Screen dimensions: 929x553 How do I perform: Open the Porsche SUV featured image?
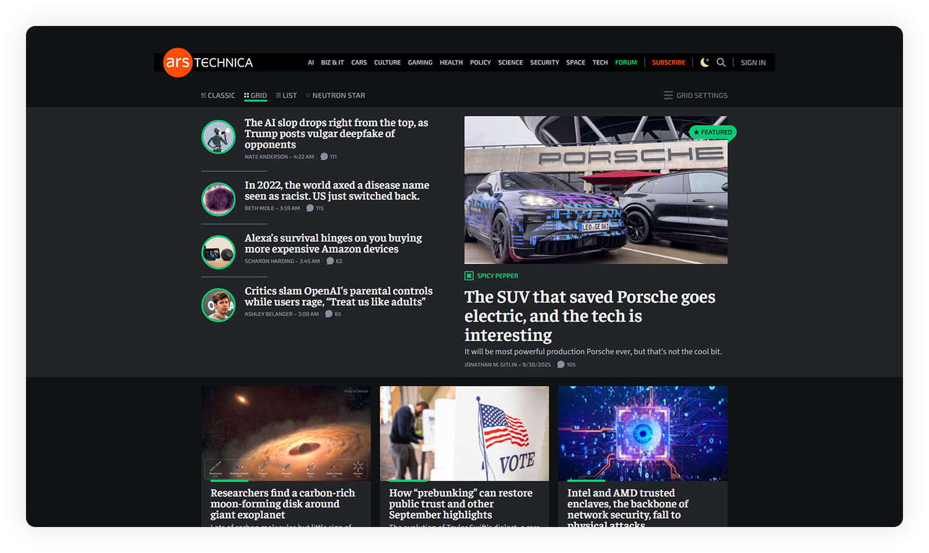tap(596, 190)
